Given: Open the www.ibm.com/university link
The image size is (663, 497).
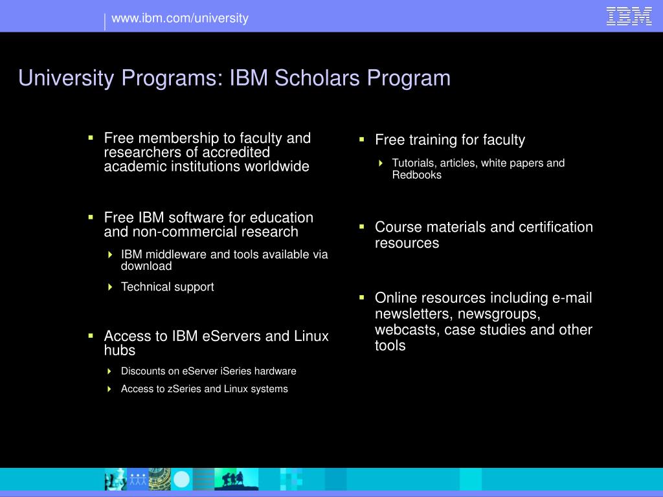Looking at the screenshot, I should 180,18.
